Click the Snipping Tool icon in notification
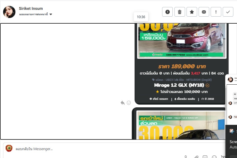The width and height of the screenshot is (237, 158). (x=232, y=131)
